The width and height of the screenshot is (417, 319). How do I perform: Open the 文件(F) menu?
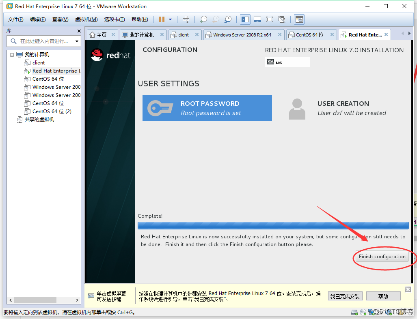(x=16, y=19)
